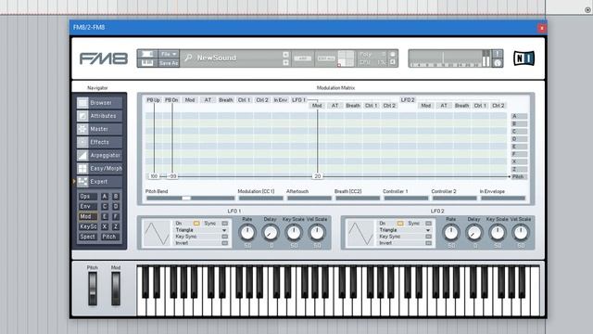Switch to the Ops expert tab

(87, 197)
